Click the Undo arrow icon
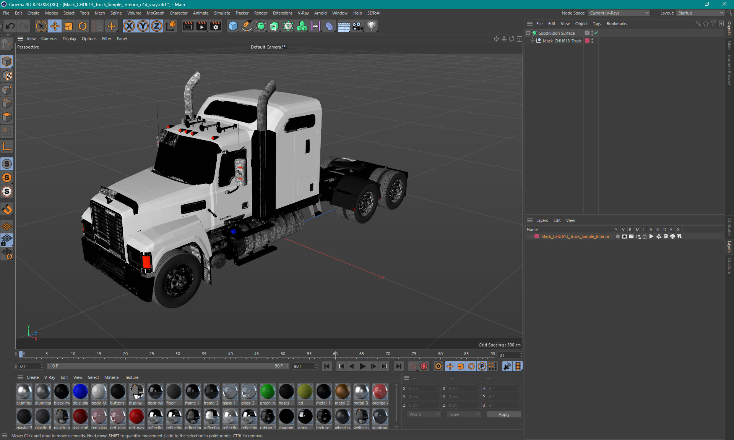Screen dimensions: 734x440 point(10,26)
